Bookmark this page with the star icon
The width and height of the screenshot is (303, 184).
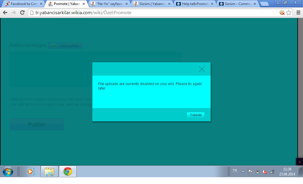[x=289, y=12]
